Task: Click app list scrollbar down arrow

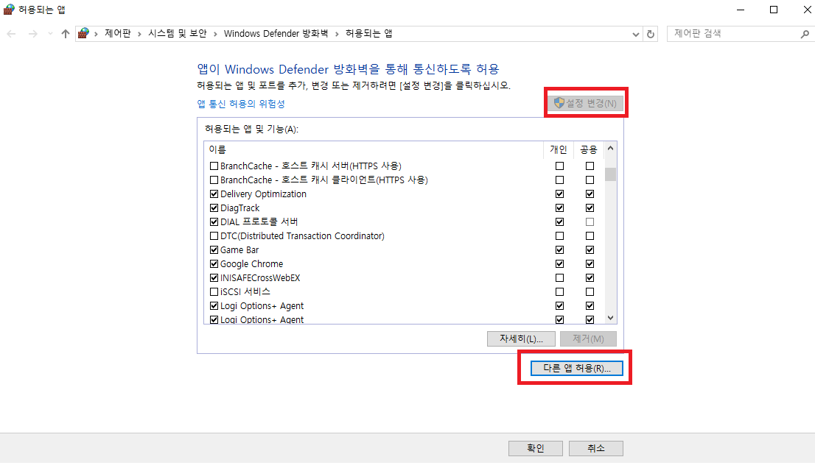Action: (x=611, y=318)
